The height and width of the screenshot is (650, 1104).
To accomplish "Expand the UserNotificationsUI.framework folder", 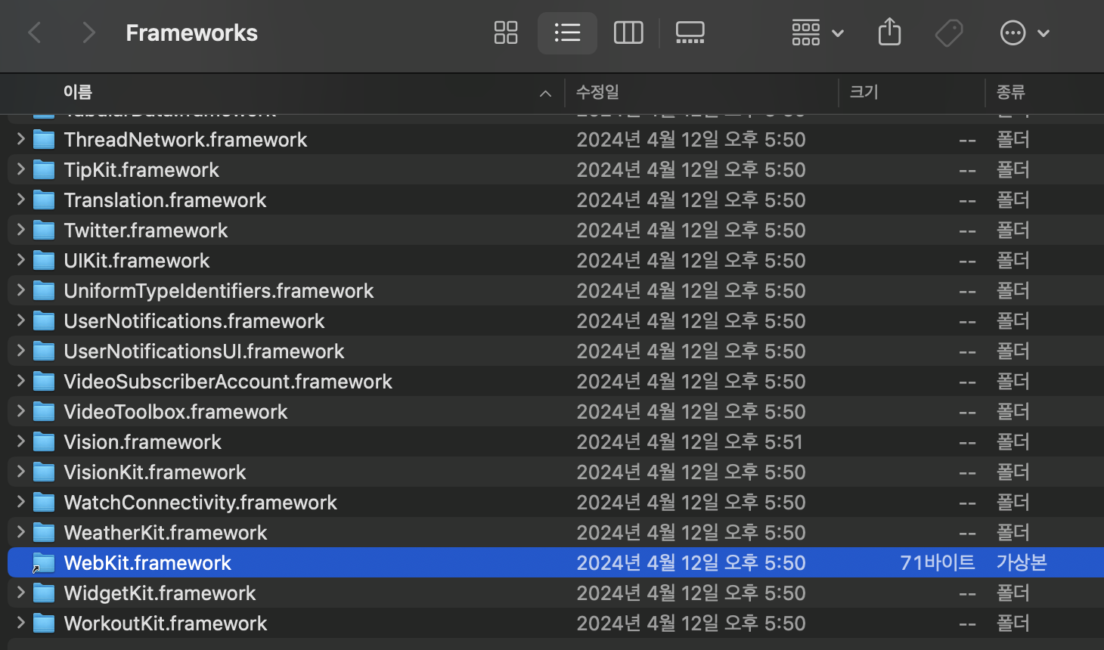I will pos(20,350).
